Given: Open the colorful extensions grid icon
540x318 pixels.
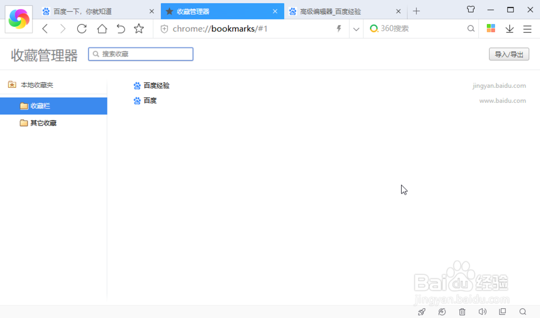Looking at the screenshot, I should 491,28.
